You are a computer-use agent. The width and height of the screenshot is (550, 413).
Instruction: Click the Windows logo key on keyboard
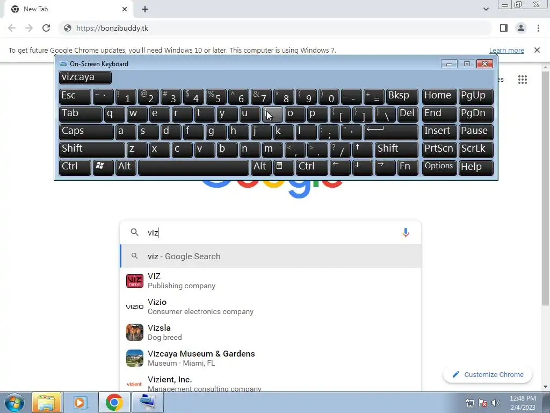103,167
